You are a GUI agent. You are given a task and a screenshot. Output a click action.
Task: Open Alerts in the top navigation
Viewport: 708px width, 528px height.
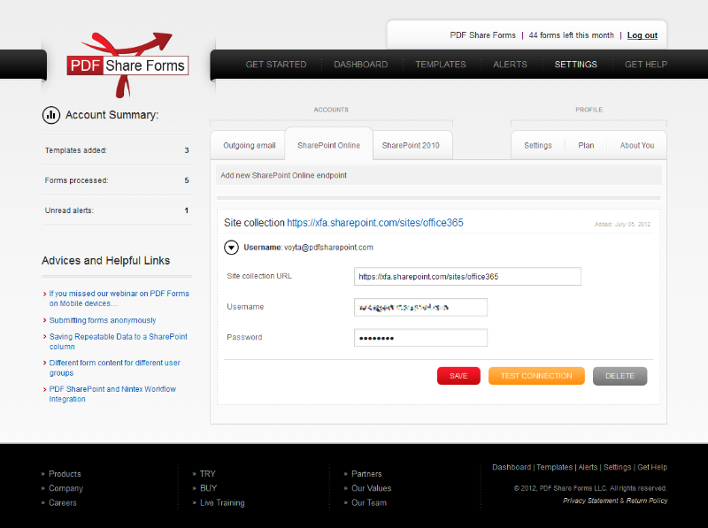pyautogui.click(x=511, y=65)
